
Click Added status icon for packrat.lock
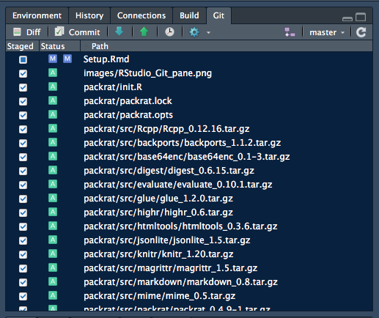point(53,100)
